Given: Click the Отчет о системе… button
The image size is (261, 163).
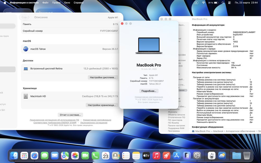Looking at the screenshot, I should point(70,115).
